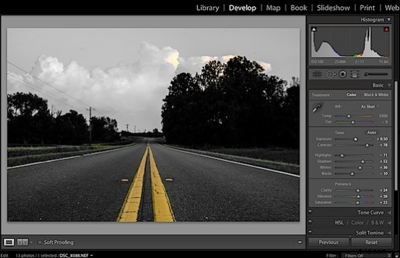Click the Highlights value -71
The image size is (400, 258).
(x=384, y=155)
